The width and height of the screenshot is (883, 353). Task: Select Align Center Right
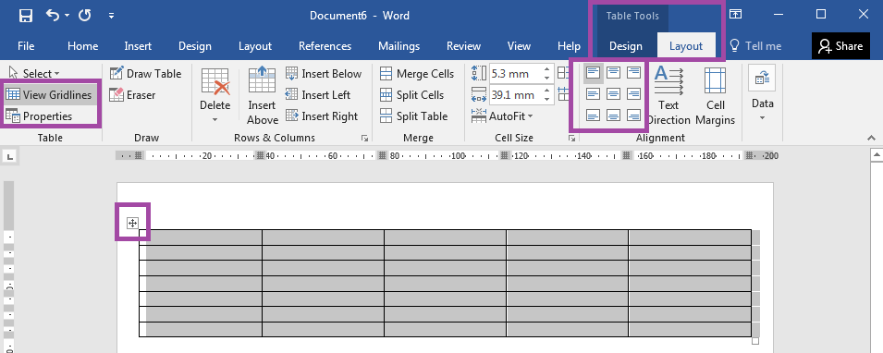[634, 94]
